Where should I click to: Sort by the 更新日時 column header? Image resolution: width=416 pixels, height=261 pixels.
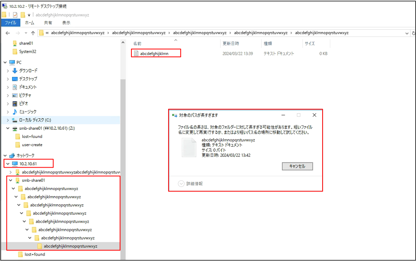coord(231,44)
